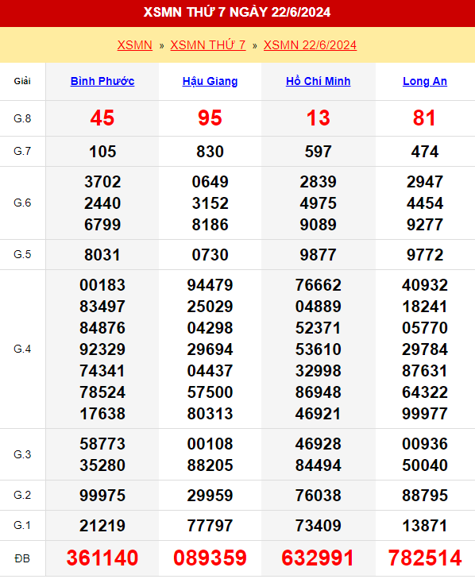Open the XSMN breadcrumb link
475x579 pixels.
(135, 45)
